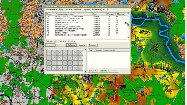
Task: Click the Краткое название слоя column header
Action: coord(73,14)
